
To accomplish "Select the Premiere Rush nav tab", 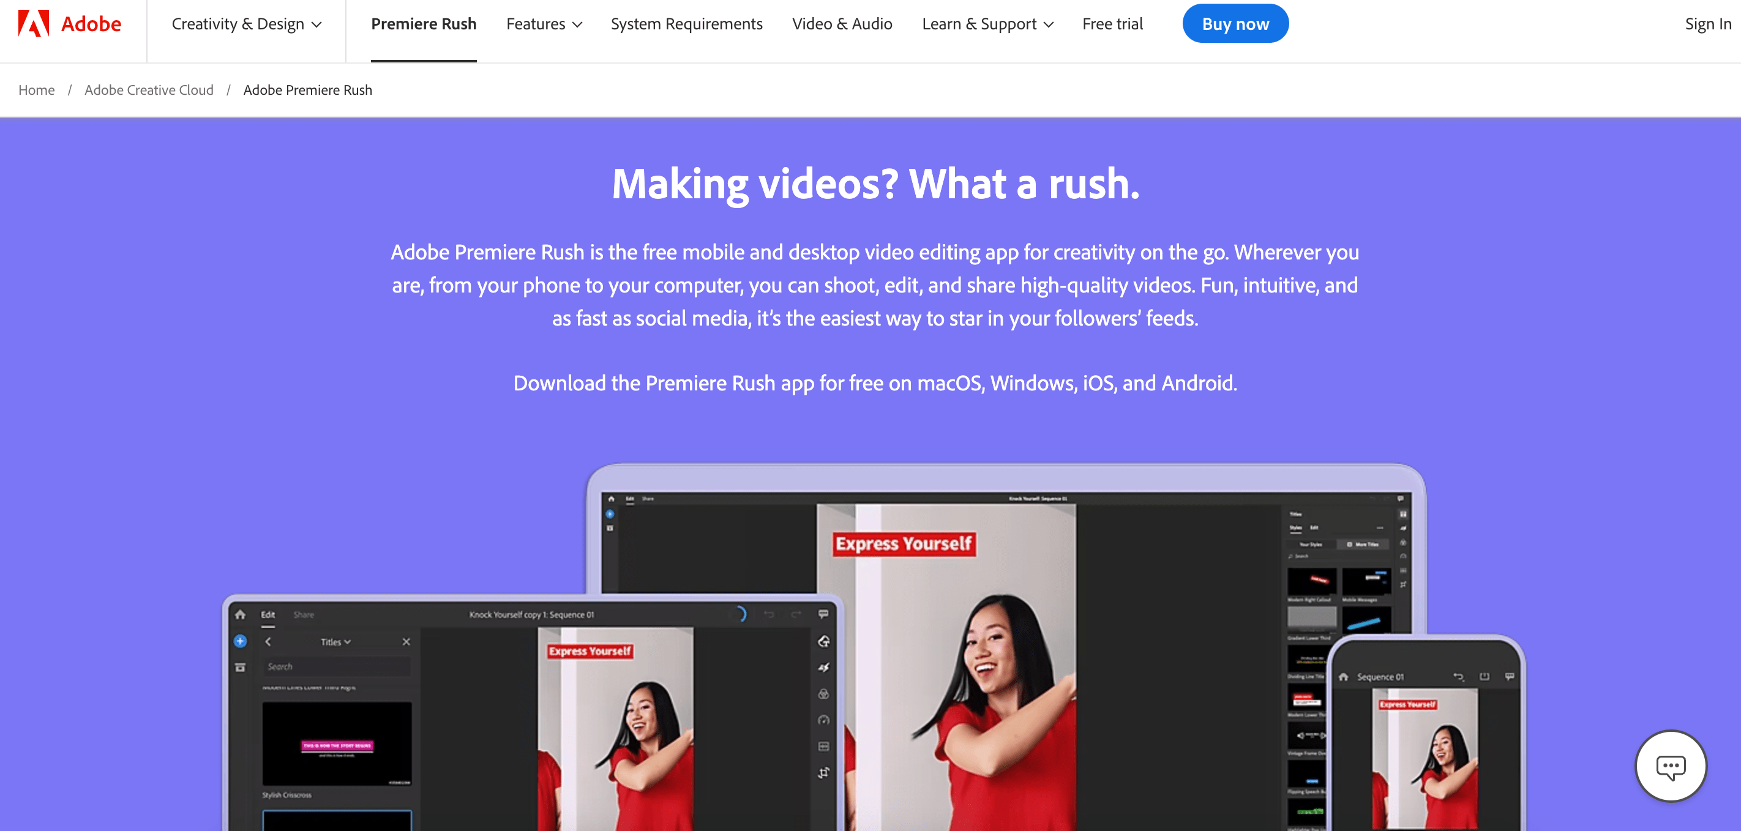I will click(x=424, y=24).
